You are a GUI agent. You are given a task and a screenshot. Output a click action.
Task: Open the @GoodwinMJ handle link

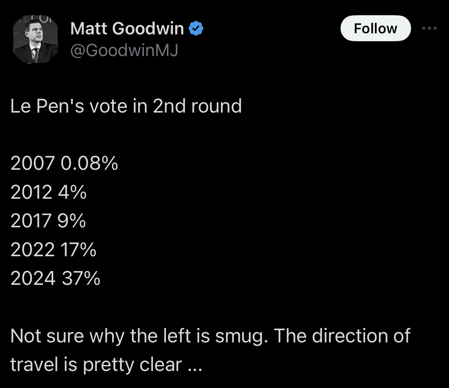tap(124, 50)
